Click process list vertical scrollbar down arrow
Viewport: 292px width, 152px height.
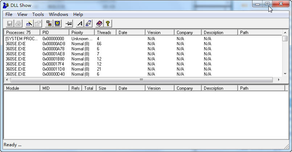coord(285,73)
